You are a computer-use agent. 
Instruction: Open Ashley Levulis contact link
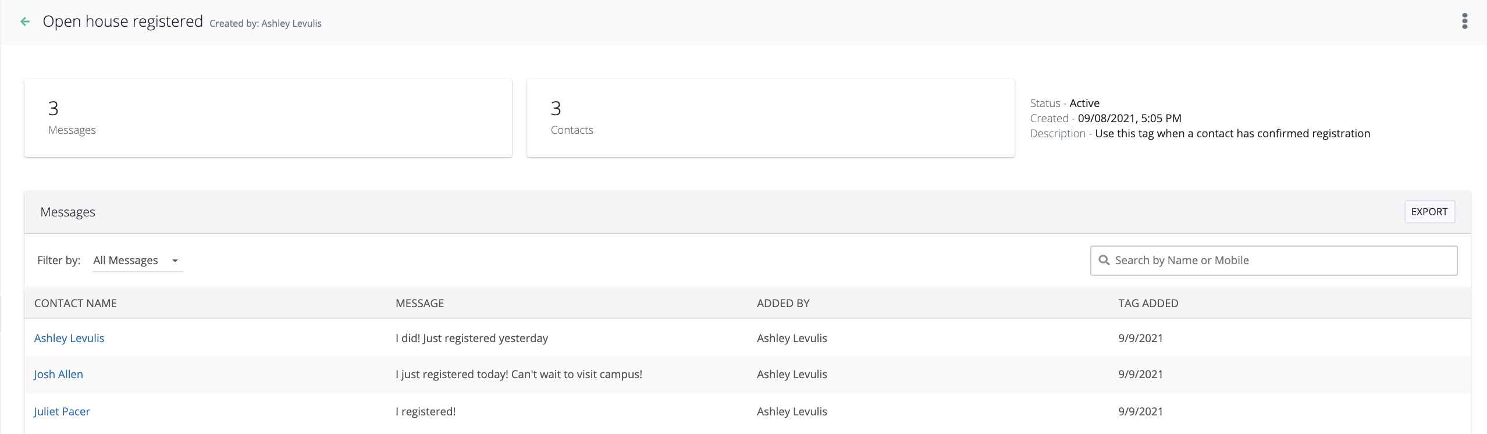click(x=69, y=338)
